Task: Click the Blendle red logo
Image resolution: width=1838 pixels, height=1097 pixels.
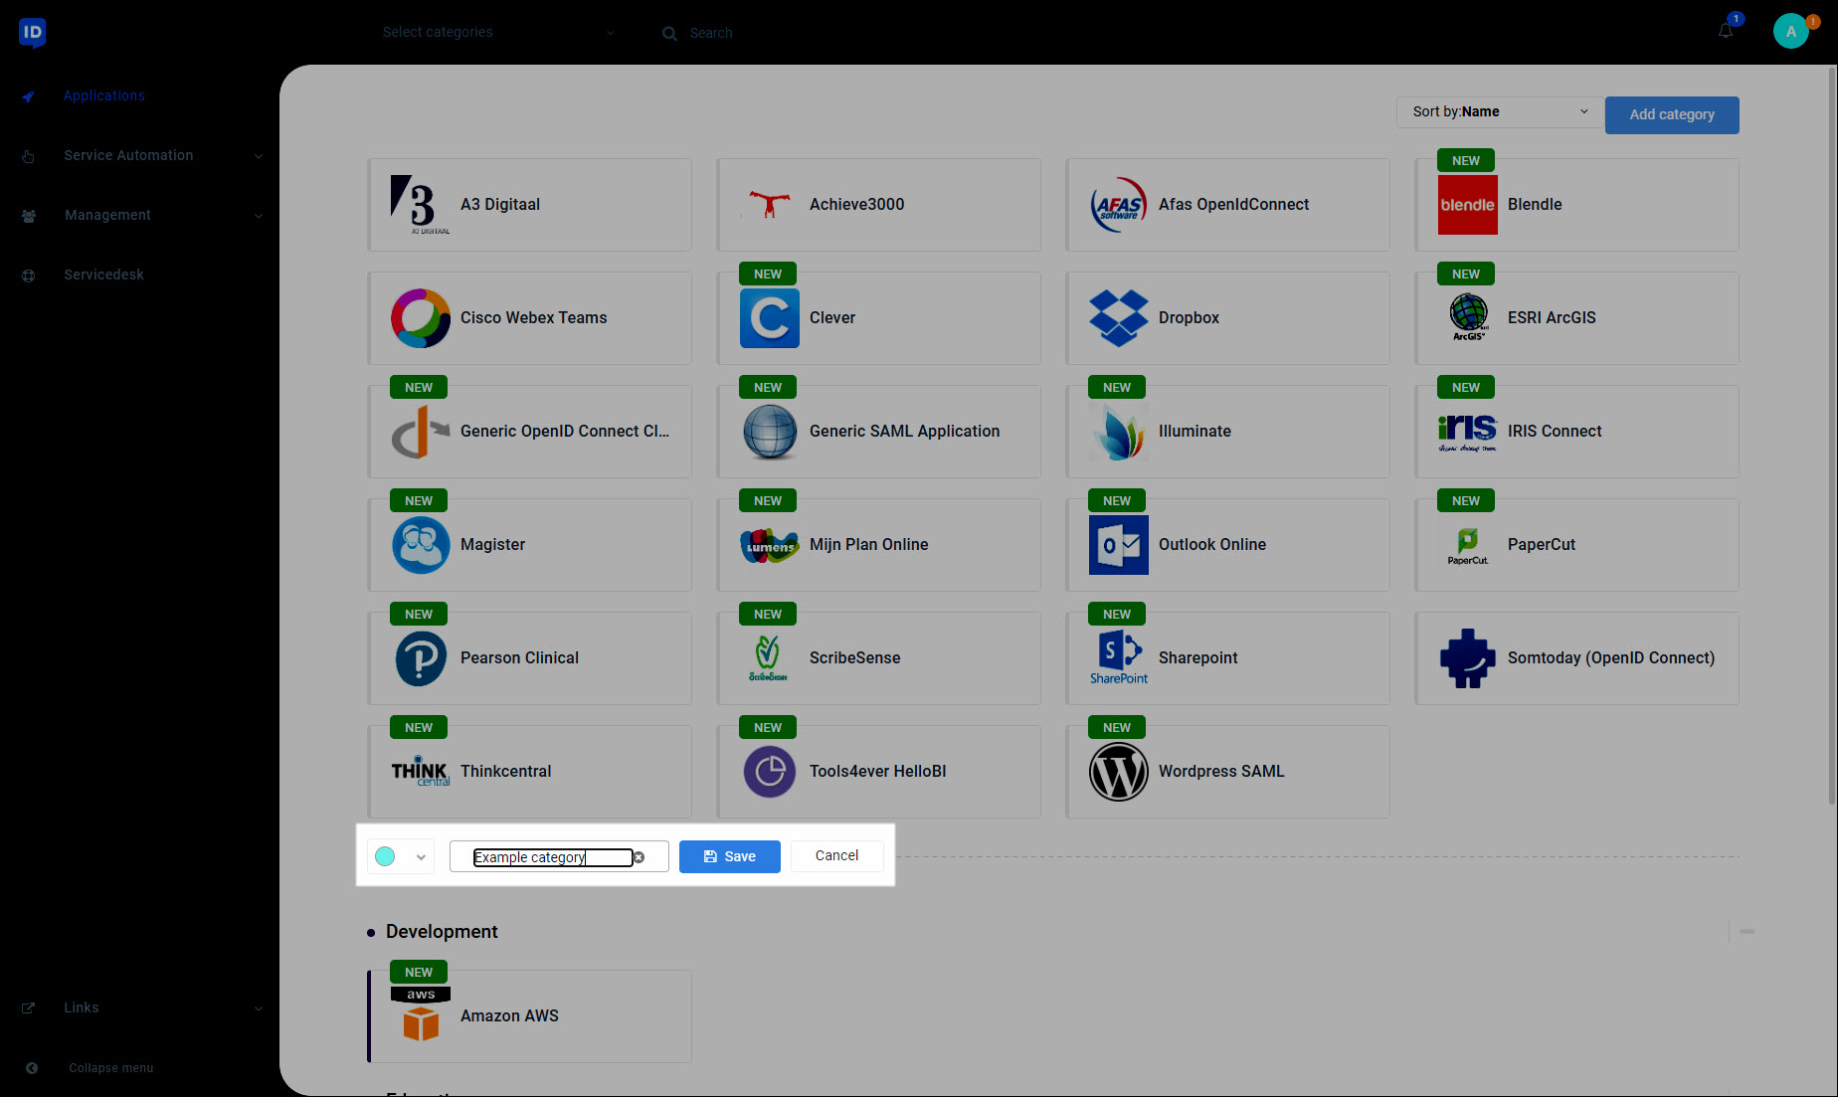Action: (1468, 205)
